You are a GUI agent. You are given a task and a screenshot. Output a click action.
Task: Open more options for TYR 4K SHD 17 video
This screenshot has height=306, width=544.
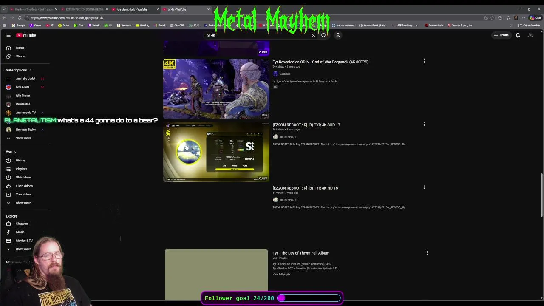[424, 125]
